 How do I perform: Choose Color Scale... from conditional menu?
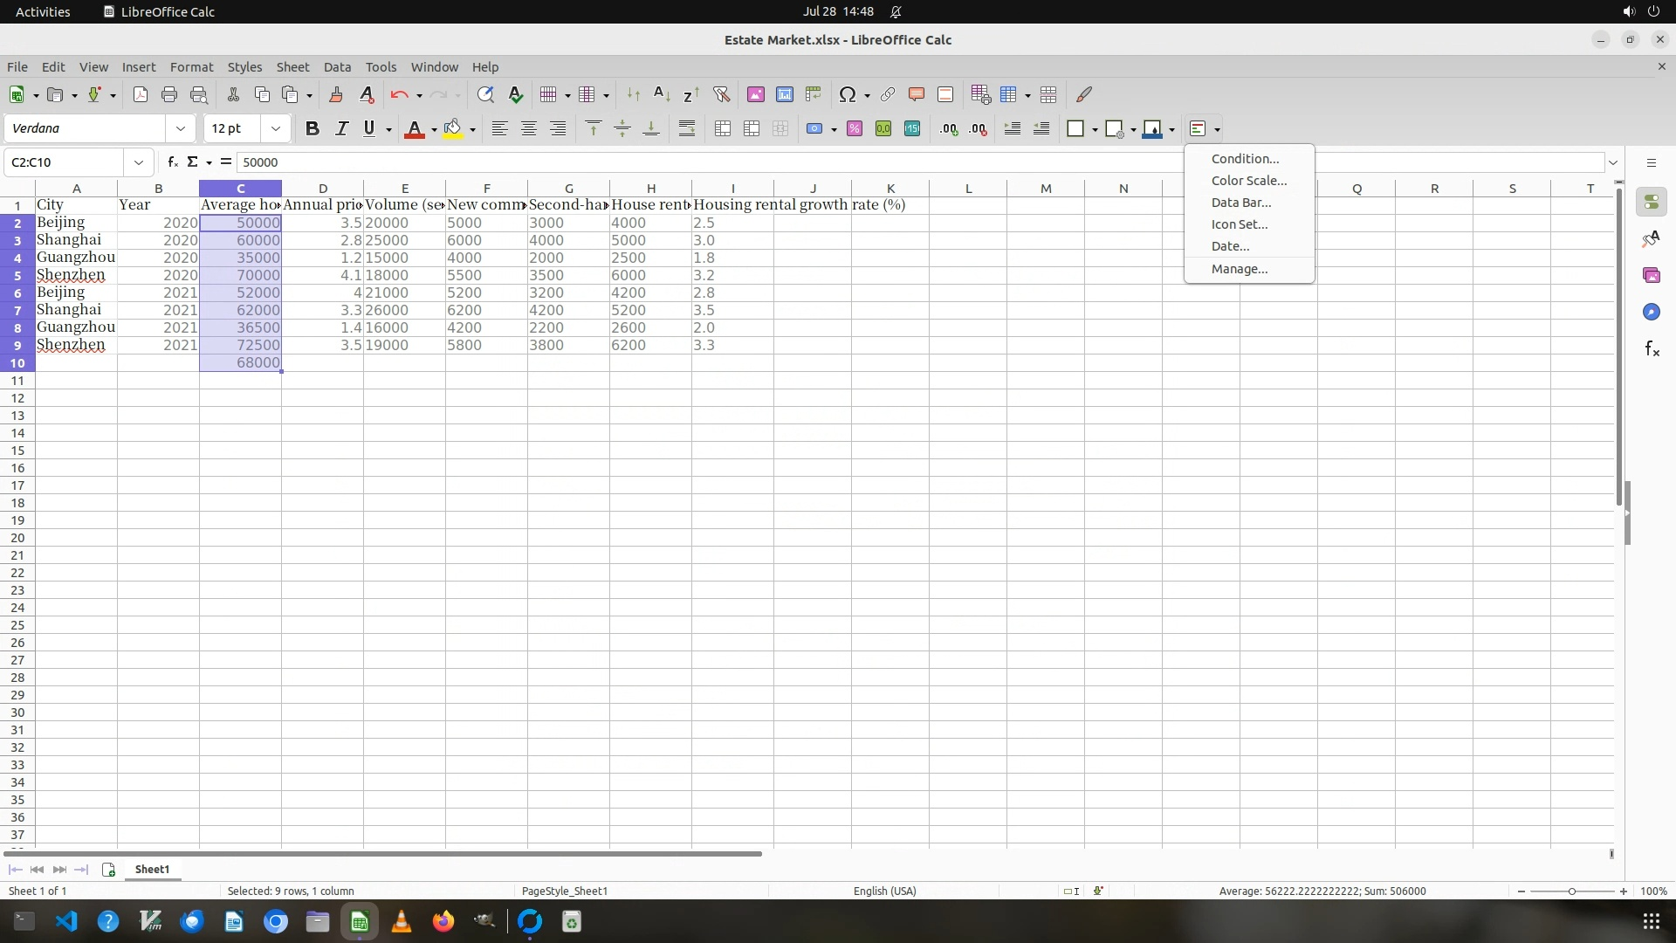coord(1248,181)
